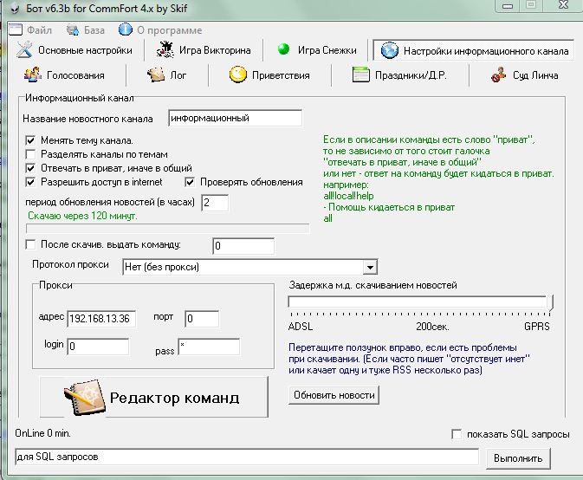This screenshot has width=583, height=480.
Task: Open the Голосования tab via its people icon
Action: pyautogui.click(x=32, y=75)
